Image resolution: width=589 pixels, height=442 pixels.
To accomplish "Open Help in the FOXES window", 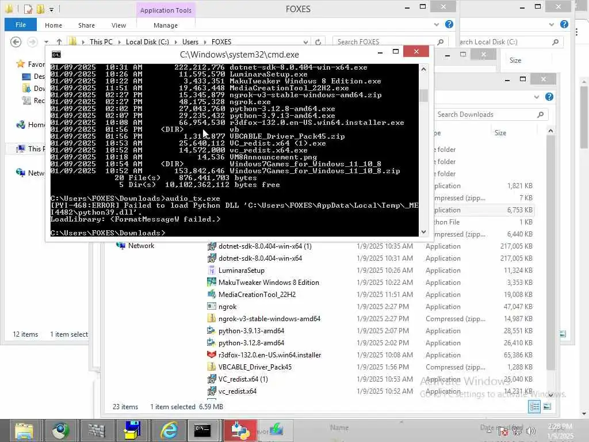I will 449,24.
